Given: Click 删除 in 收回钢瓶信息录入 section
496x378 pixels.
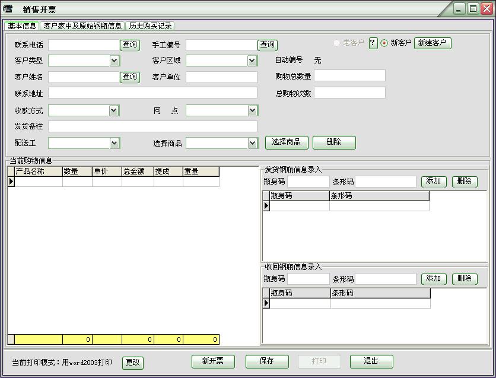Looking at the screenshot, I should tap(465, 279).
